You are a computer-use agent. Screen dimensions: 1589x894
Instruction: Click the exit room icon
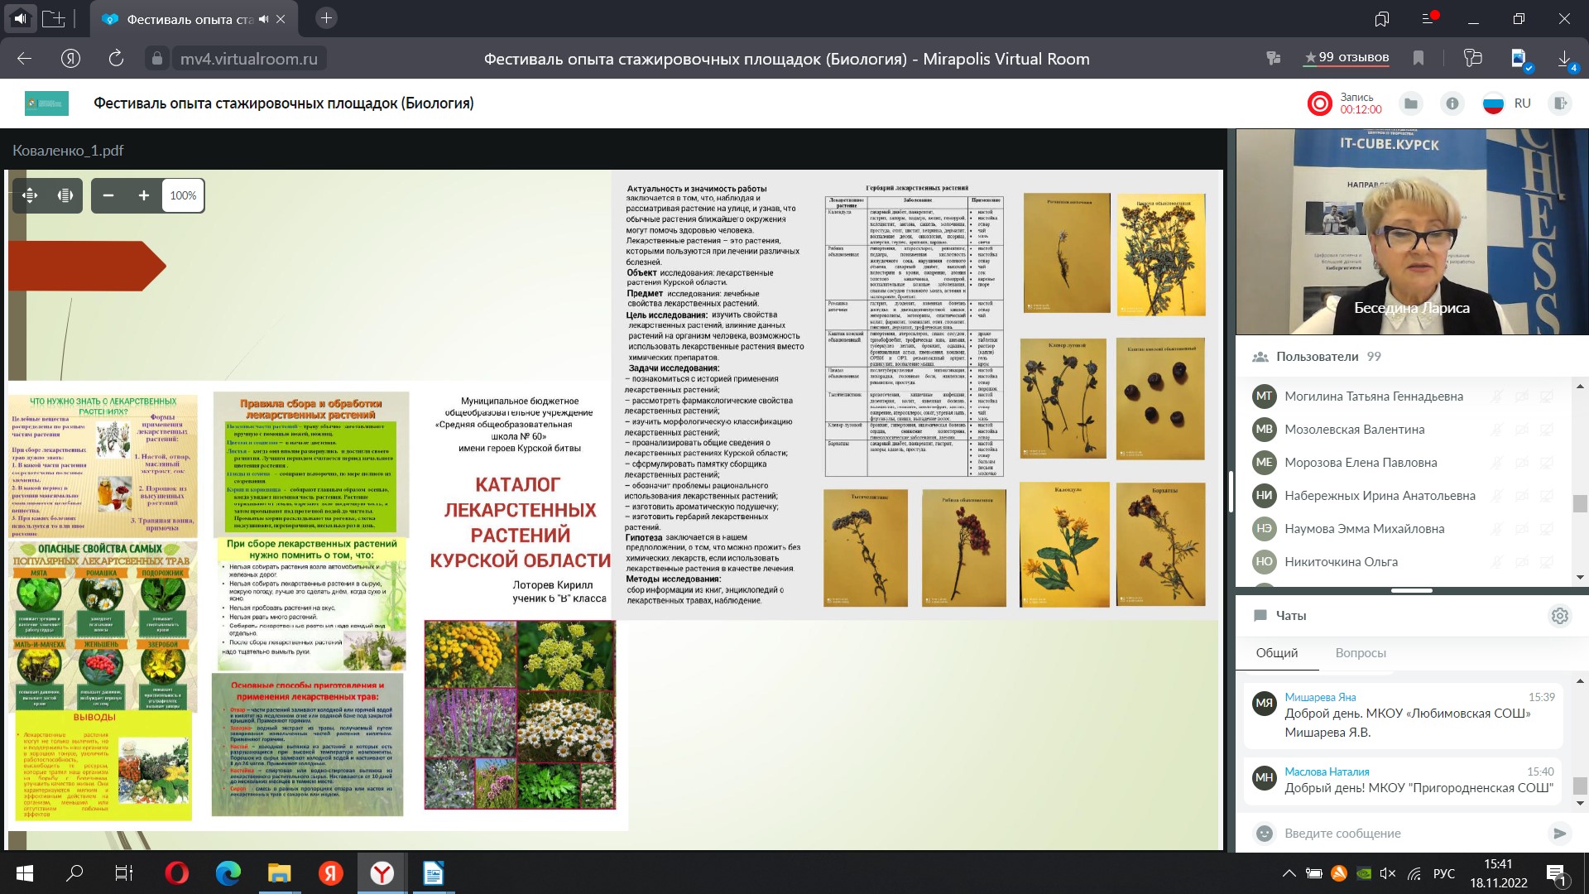click(1560, 103)
